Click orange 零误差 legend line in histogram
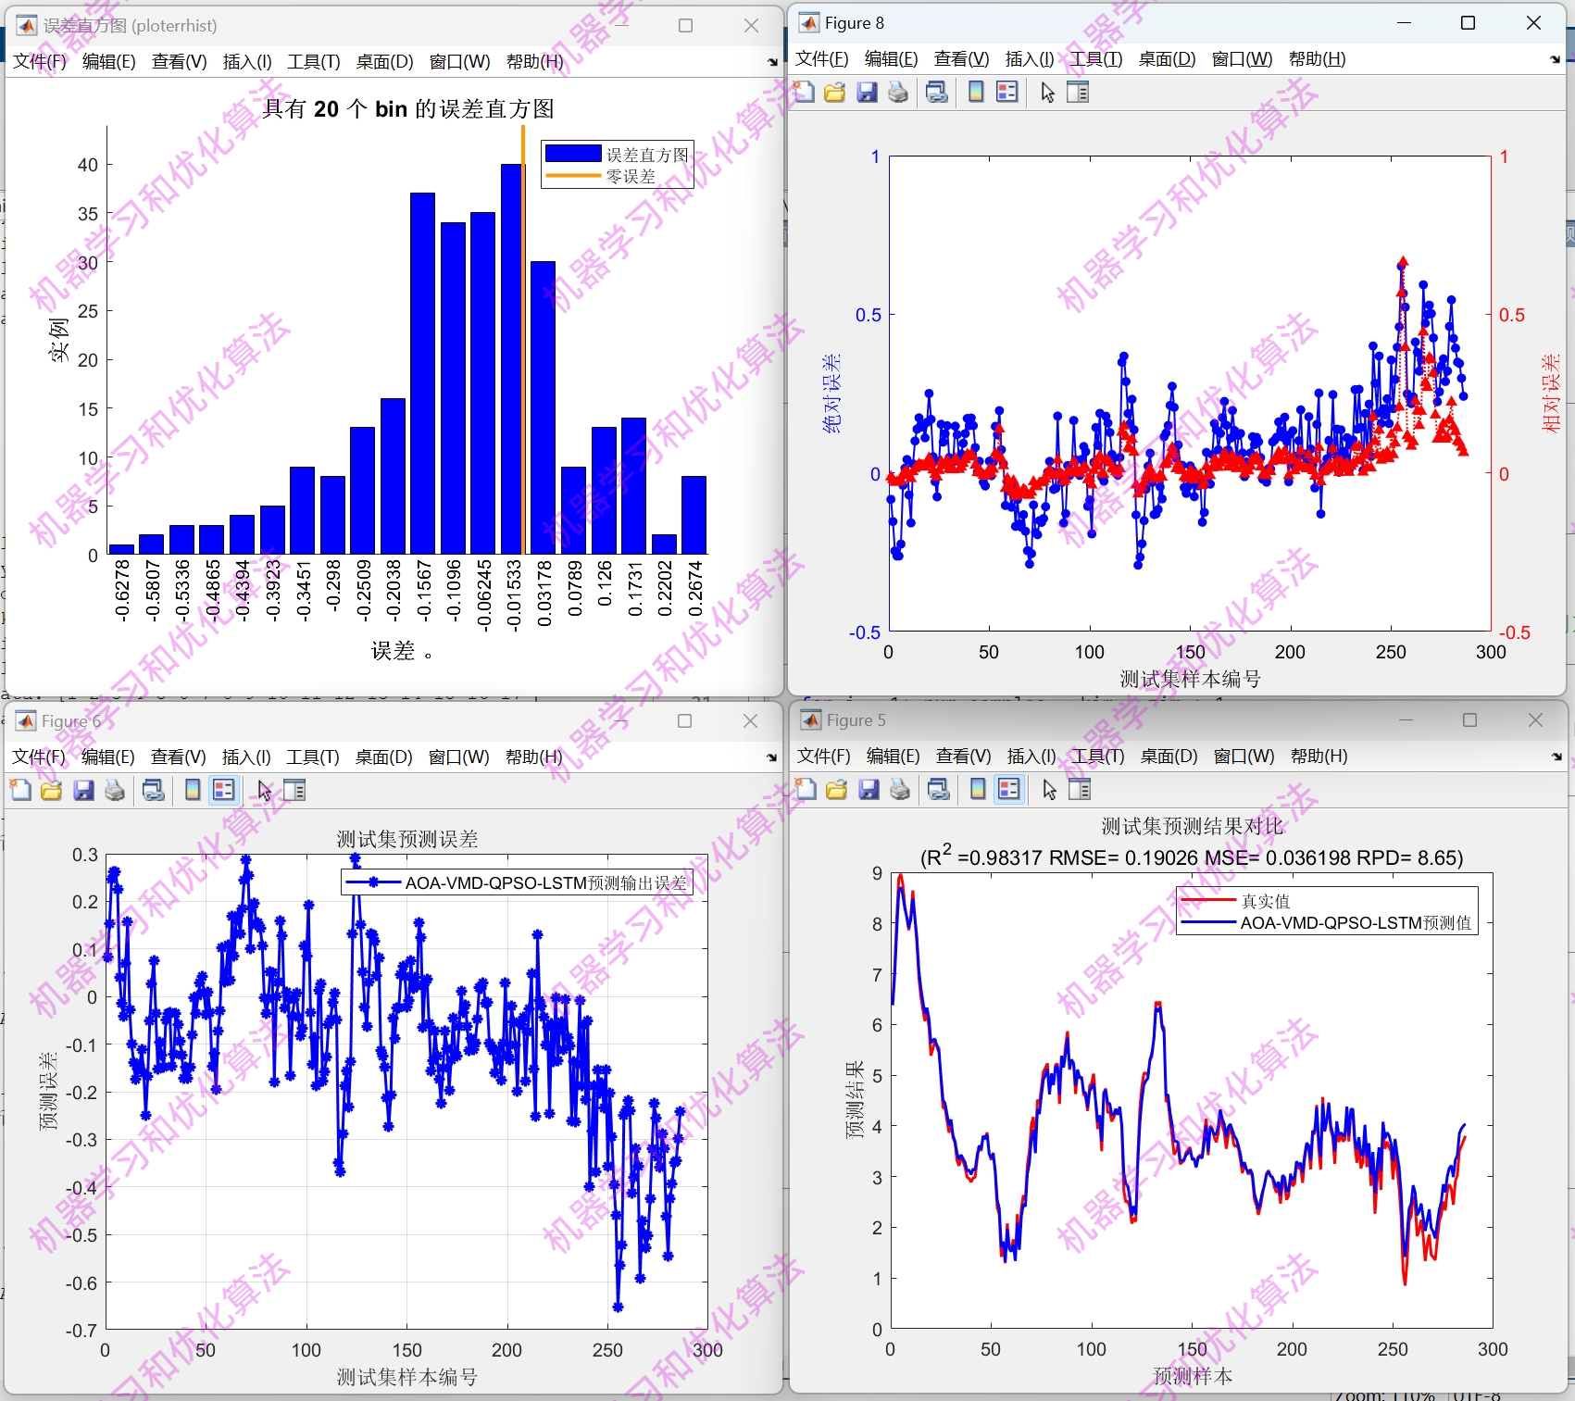This screenshot has height=1401, width=1575. click(x=573, y=175)
